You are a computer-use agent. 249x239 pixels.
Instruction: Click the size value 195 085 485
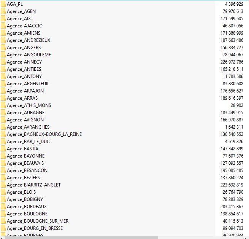(232, 170)
